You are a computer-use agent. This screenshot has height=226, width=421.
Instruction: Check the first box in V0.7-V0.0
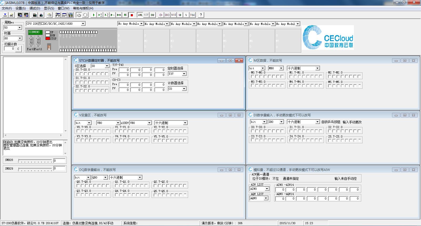coord(78,131)
